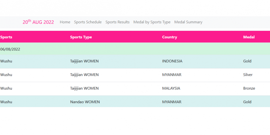Click the Country column header

coord(169,37)
